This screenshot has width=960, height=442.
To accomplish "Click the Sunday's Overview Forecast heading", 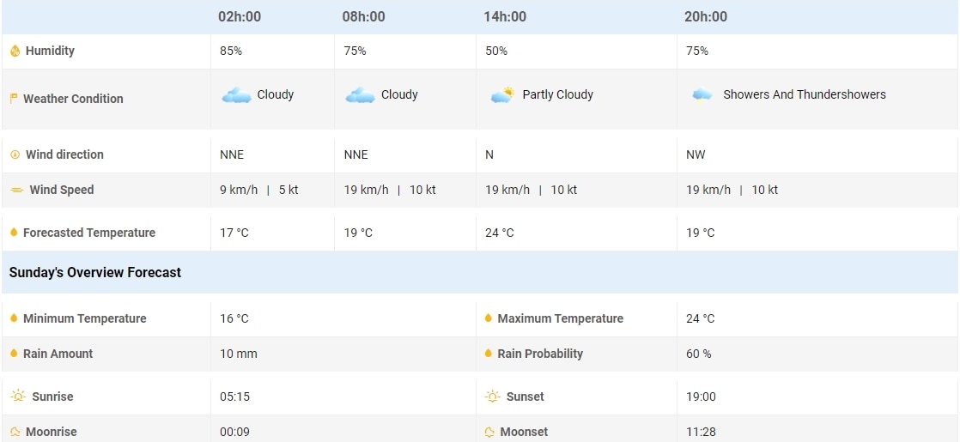I will [95, 272].
